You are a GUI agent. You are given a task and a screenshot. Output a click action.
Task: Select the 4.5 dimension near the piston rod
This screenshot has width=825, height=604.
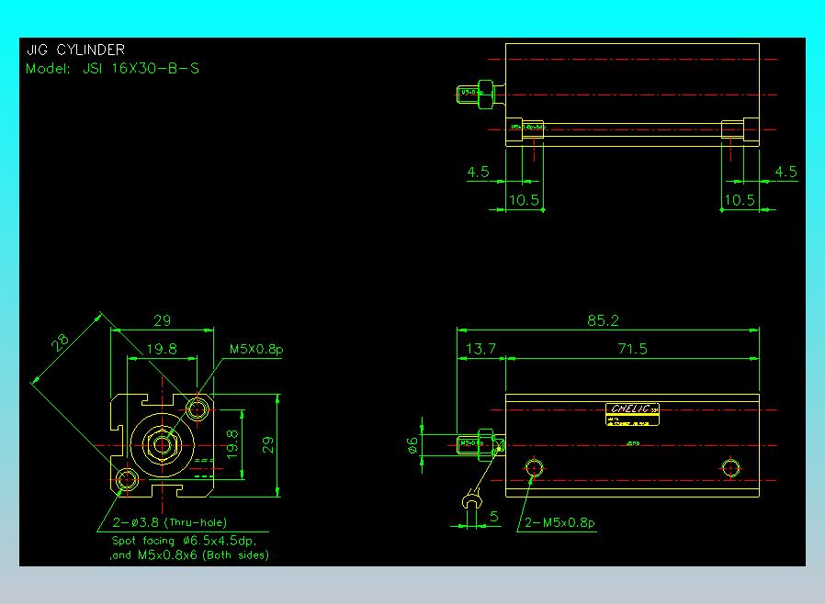click(x=478, y=172)
